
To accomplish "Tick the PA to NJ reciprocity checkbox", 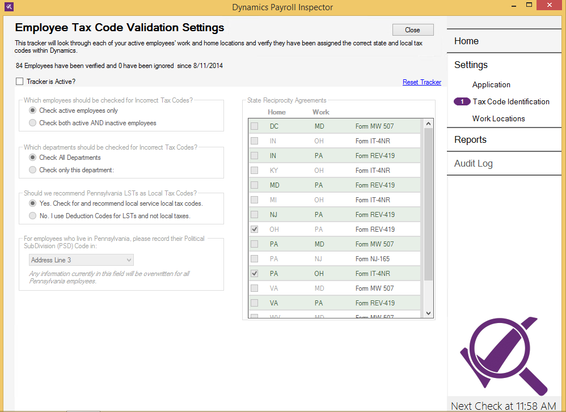I will (x=255, y=258).
